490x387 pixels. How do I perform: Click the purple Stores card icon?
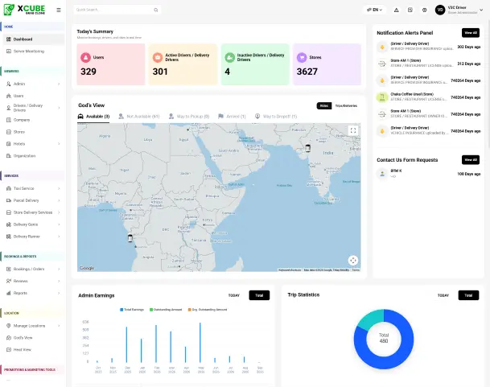pos(302,57)
